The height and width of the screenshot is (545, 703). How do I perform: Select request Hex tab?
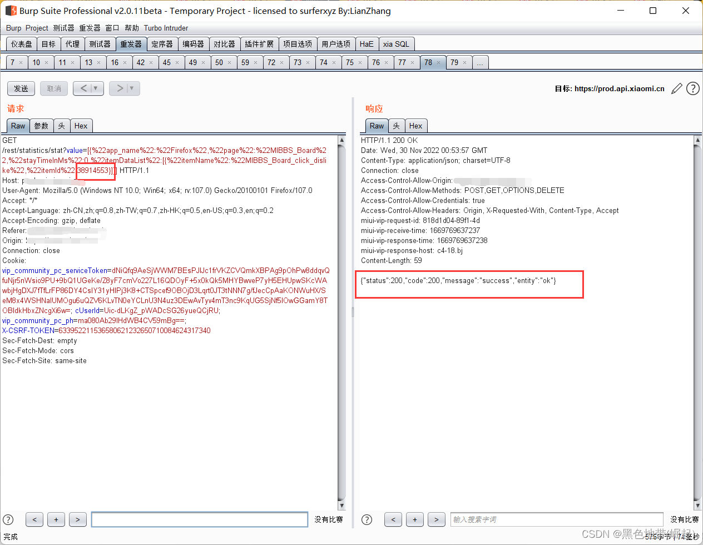(x=81, y=126)
